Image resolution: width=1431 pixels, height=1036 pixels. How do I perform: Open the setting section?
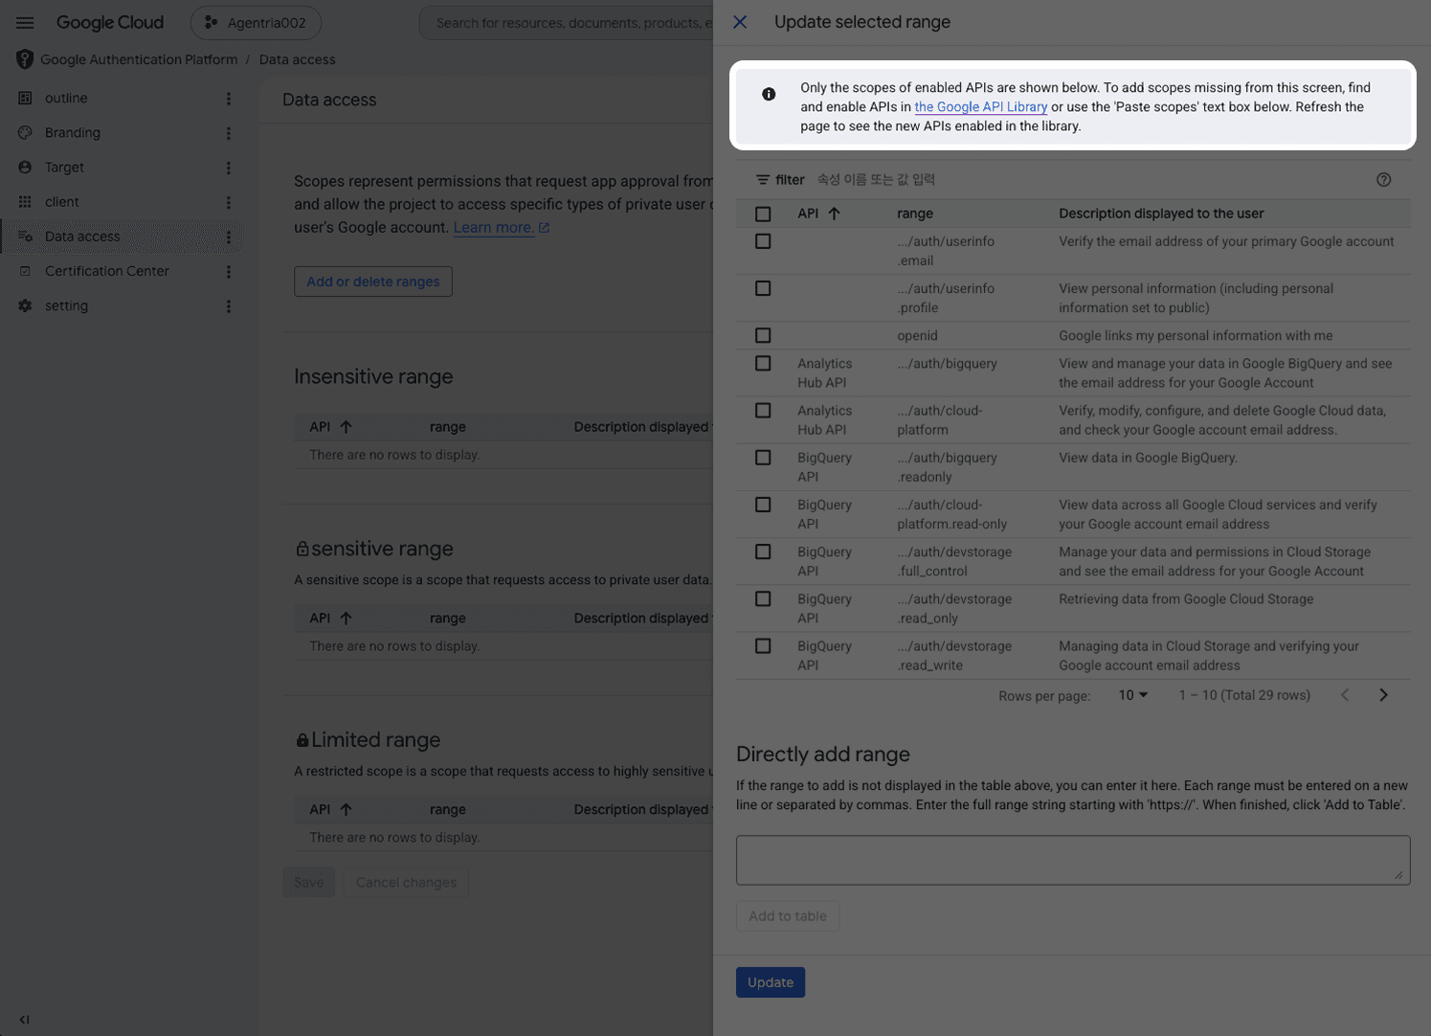tap(66, 305)
